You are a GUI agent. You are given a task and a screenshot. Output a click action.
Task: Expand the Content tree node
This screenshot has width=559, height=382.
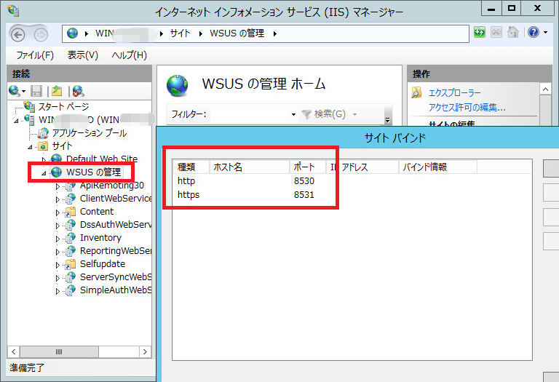[58, 212]
